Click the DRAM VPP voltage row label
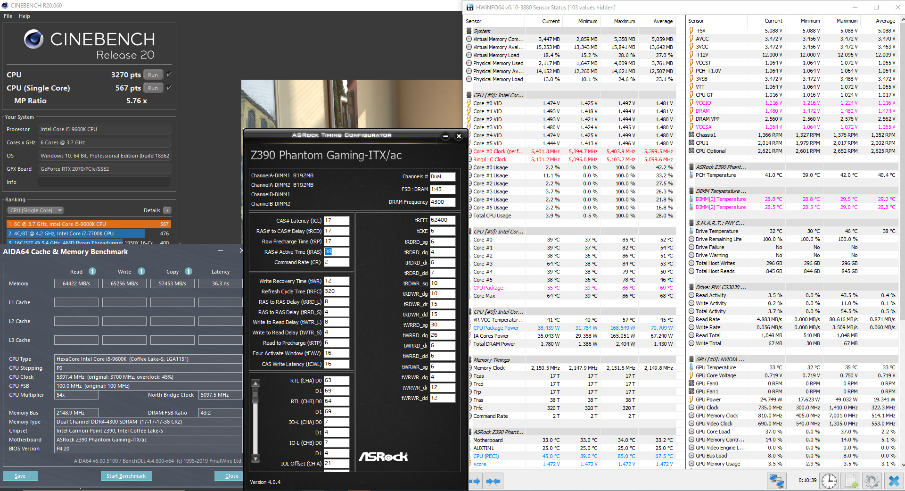Viewport: 905px width, 491px height. (x=708, y=119)
